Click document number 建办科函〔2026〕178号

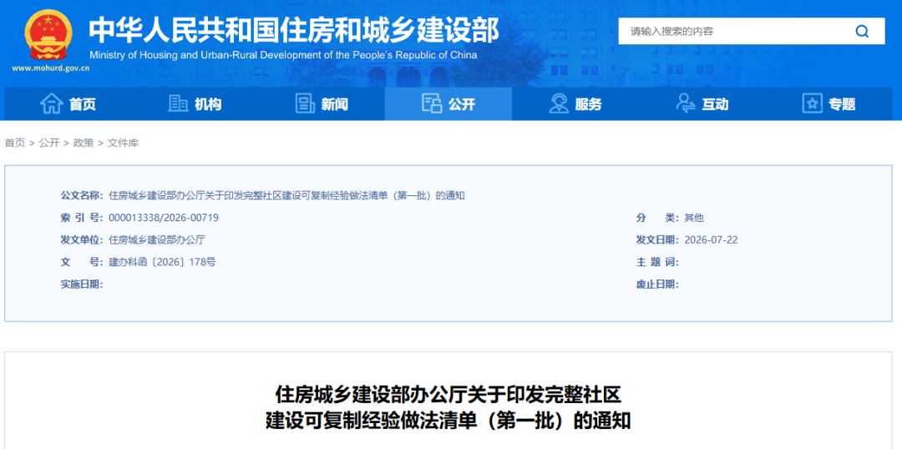pos(162,262)
